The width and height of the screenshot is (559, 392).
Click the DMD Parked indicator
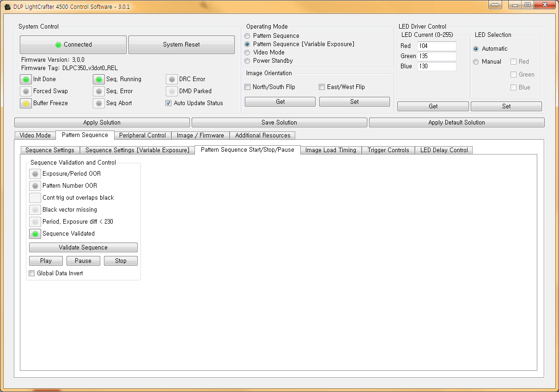click(x=172, y=91)
